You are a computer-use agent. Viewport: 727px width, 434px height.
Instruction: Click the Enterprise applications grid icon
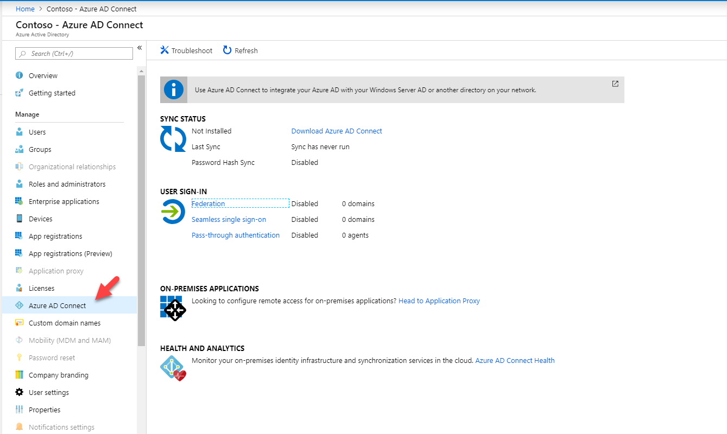tap(20, 201)
